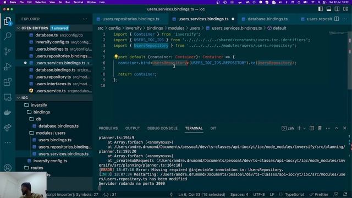Toggle primary sidebar layout icon

321,9
